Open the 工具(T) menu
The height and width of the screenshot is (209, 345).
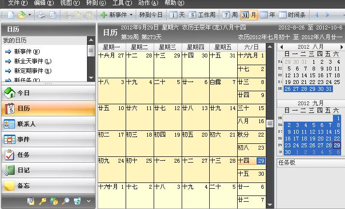tap(122, 3)
